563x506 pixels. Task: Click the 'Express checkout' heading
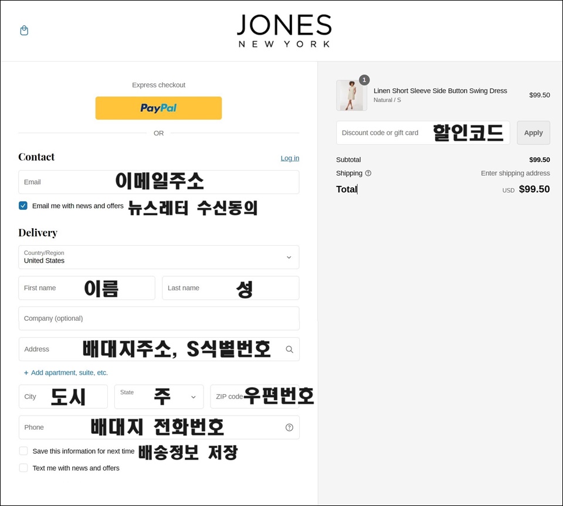[159, 85]
